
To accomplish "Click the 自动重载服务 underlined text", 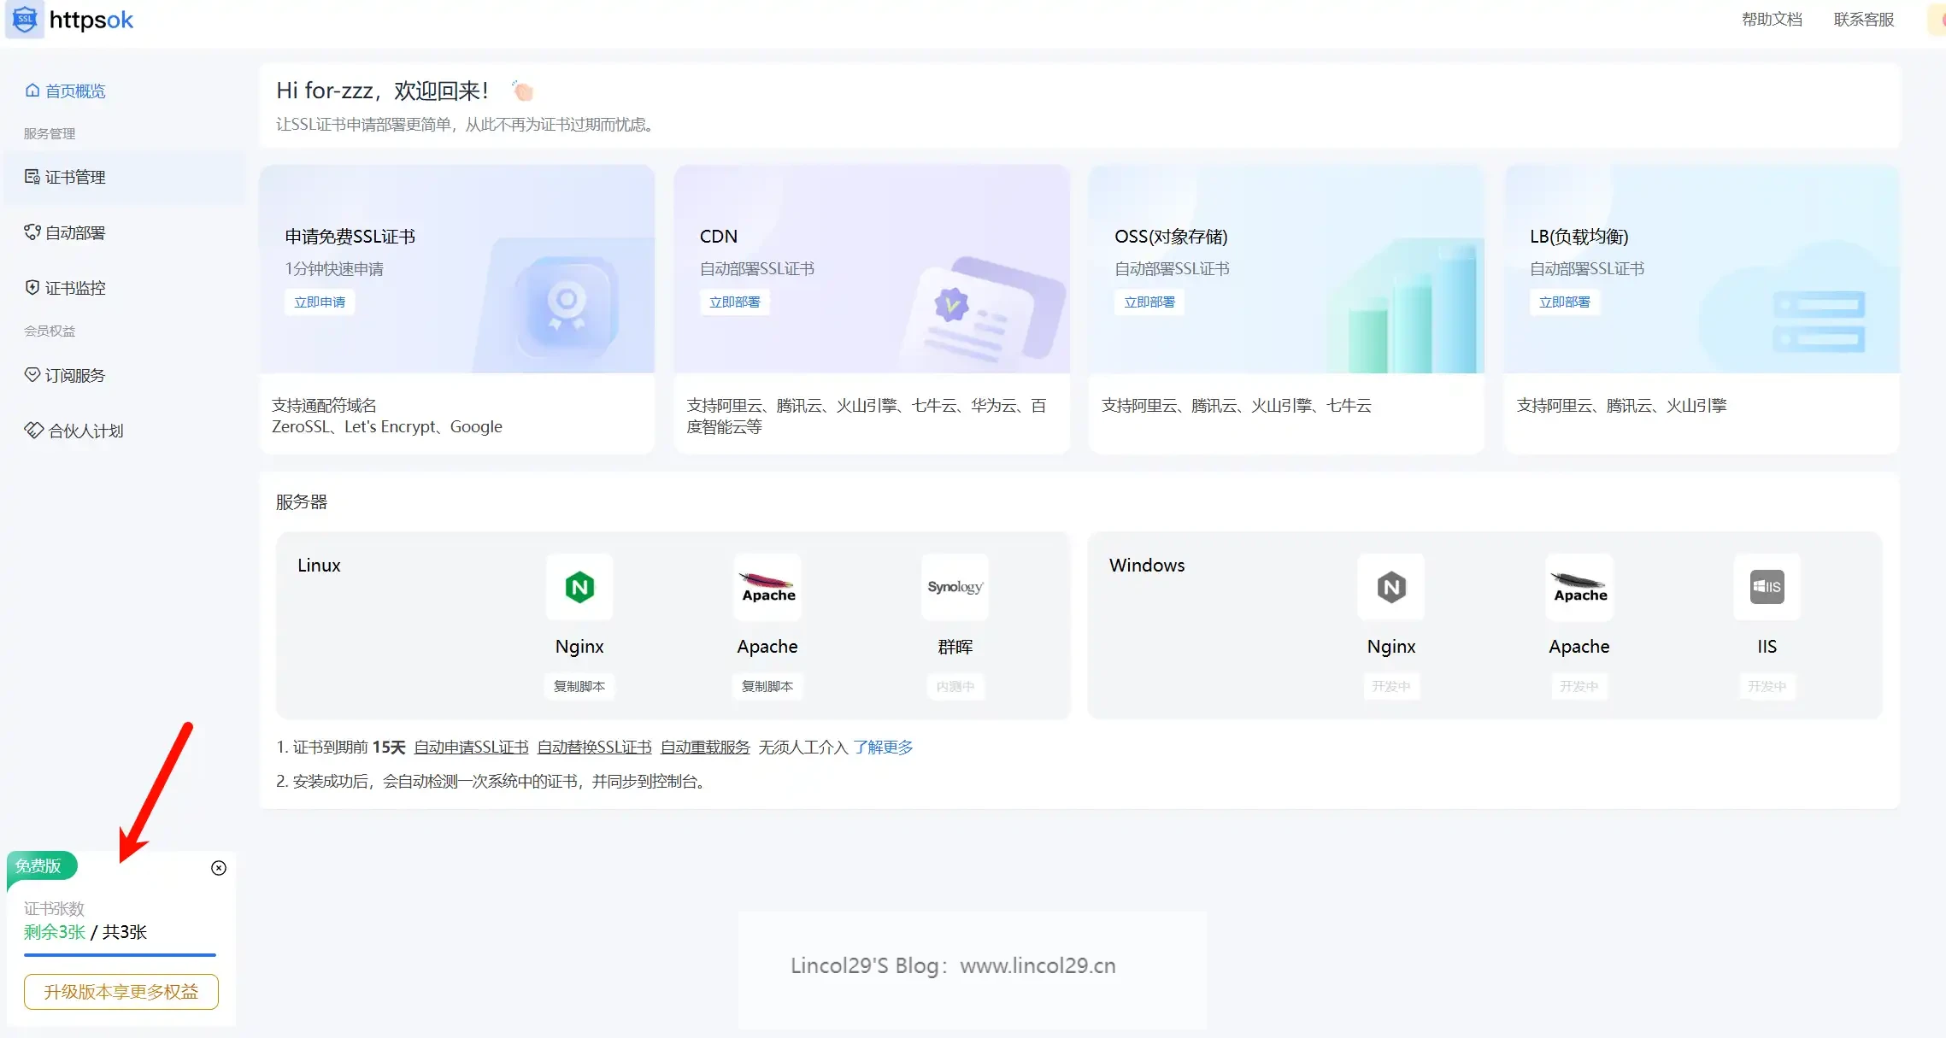I will [x=705, y=748].
